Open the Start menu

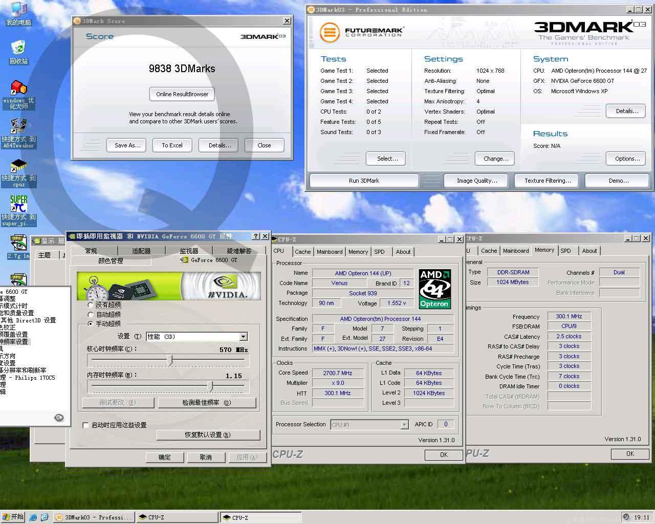tap(13, 517)
